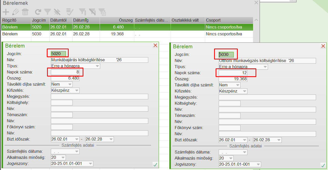Open Bizt.időszak end date dropdown in 5030 form
Screen dimensions: 328x170
point(279,140)
